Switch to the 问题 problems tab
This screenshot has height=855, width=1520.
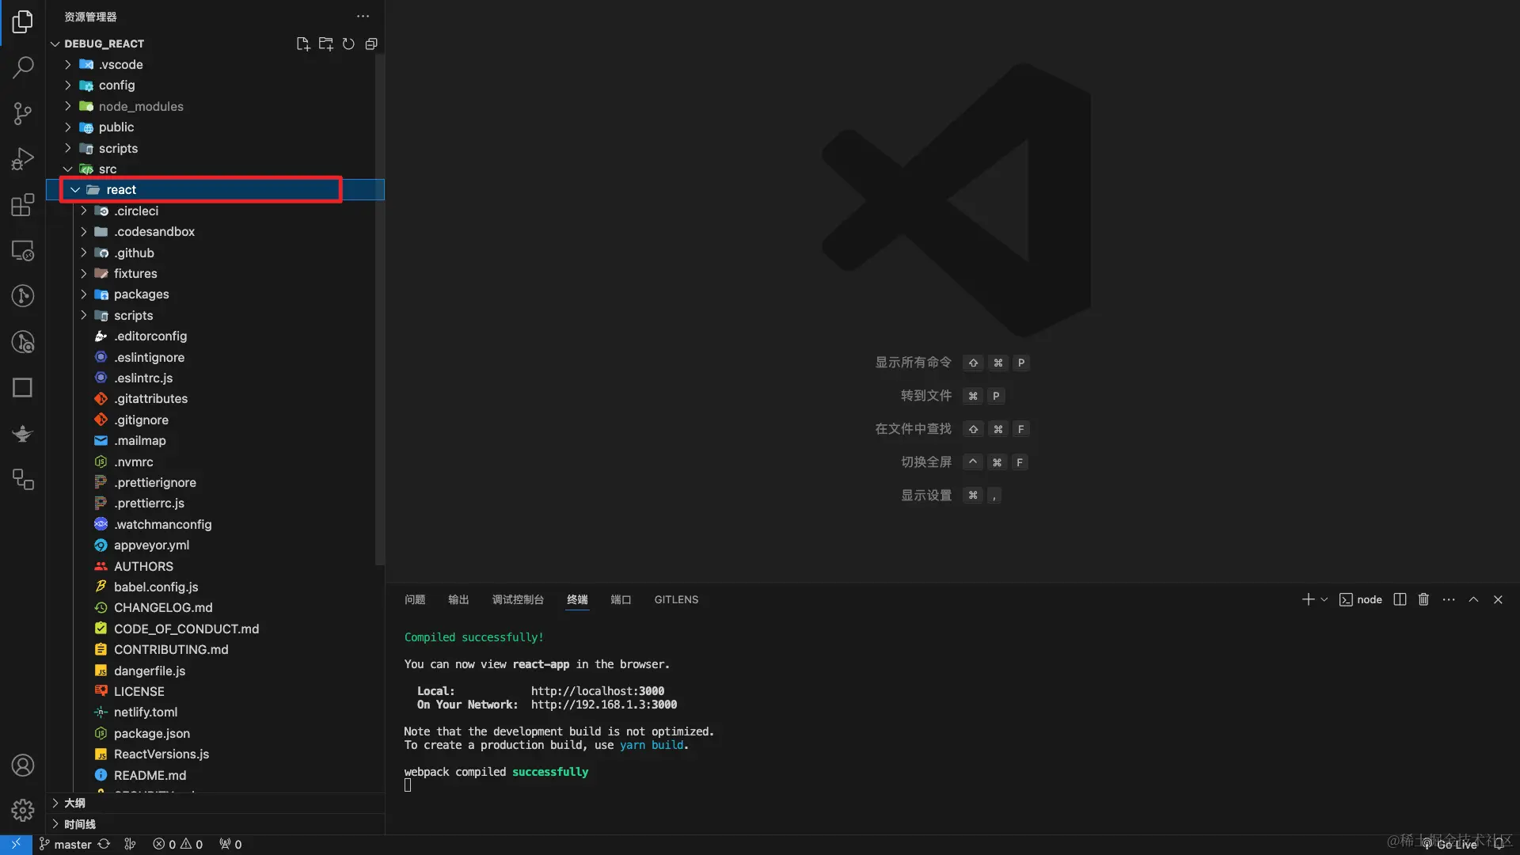415,599
